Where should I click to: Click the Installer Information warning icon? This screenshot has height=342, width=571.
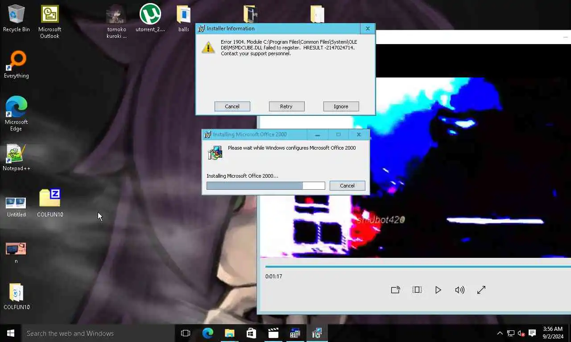click(x=208, y=47)
